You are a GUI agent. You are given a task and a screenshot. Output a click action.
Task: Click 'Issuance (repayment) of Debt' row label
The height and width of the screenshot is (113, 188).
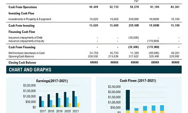[x=25, y=38]
